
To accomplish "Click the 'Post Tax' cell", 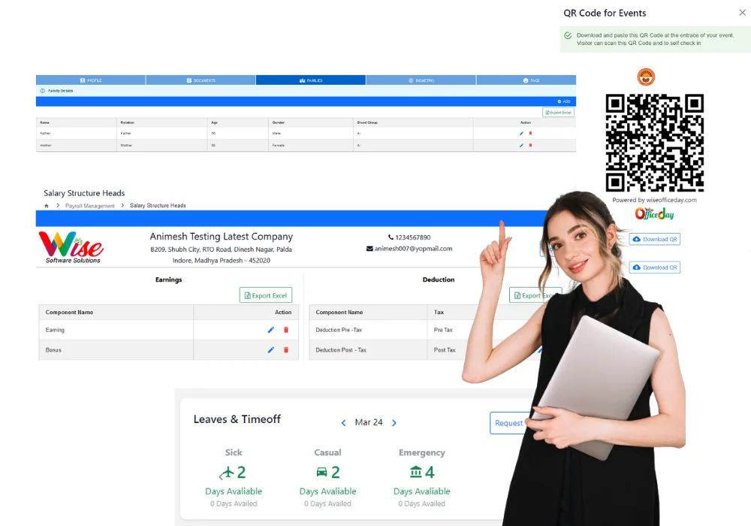I will point(445,350).
